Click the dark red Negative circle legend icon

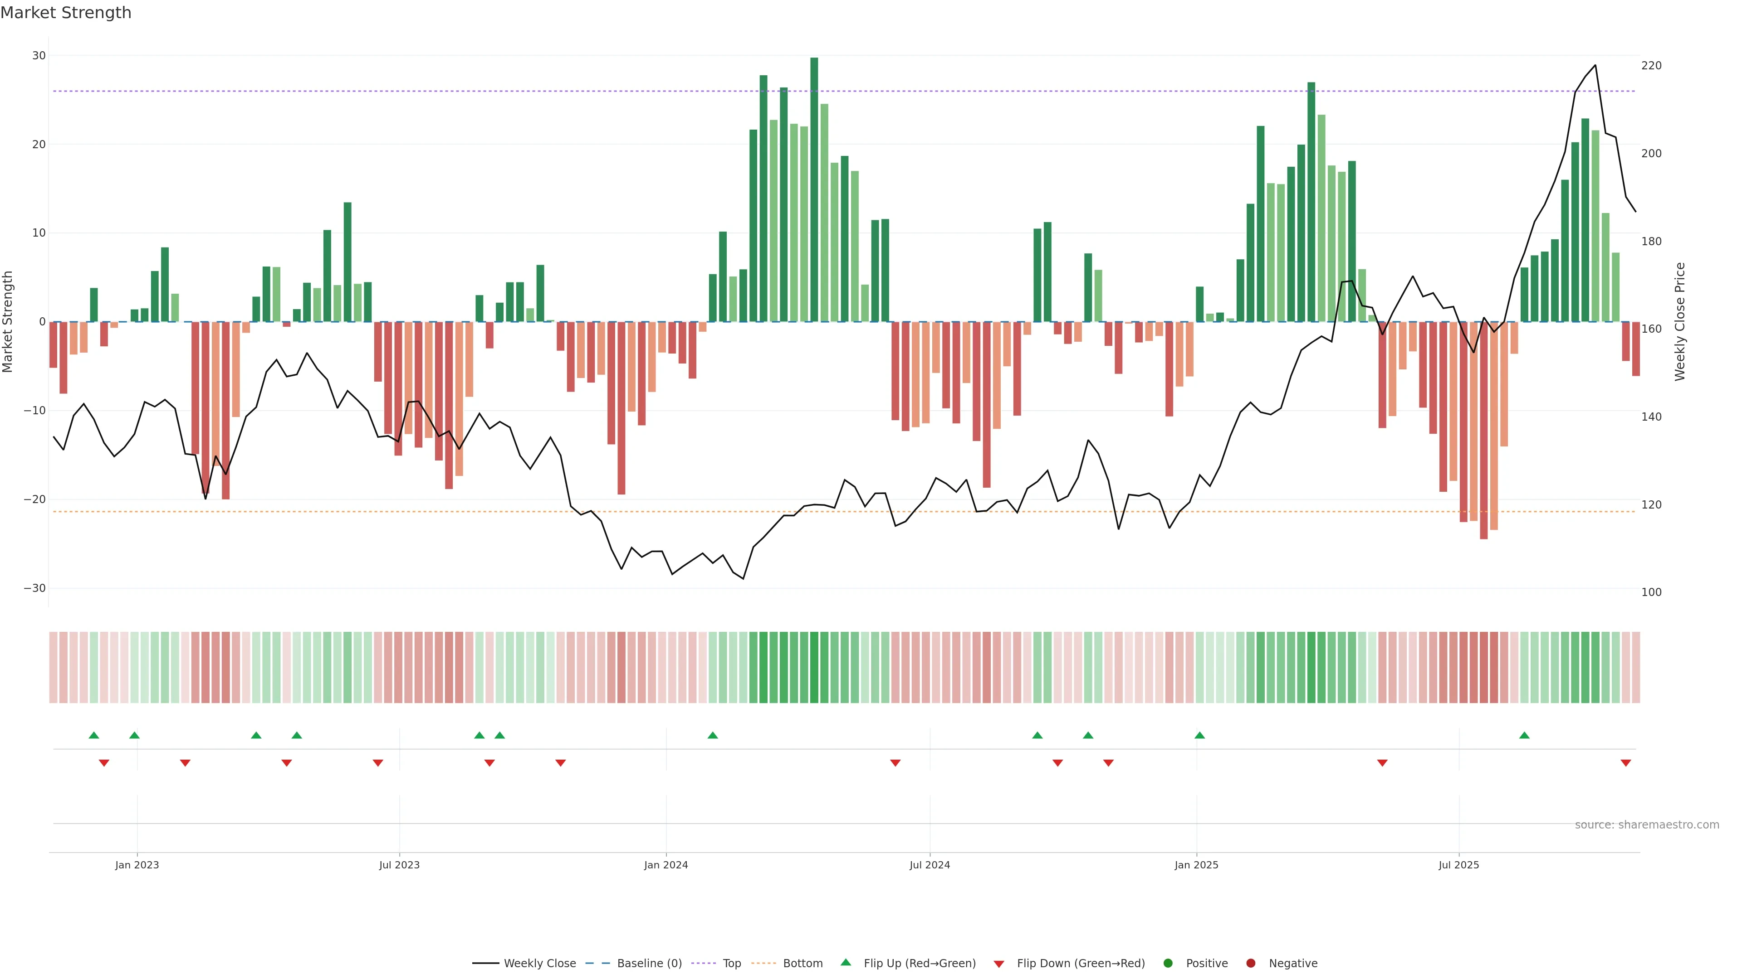[x=1250, y=963]
